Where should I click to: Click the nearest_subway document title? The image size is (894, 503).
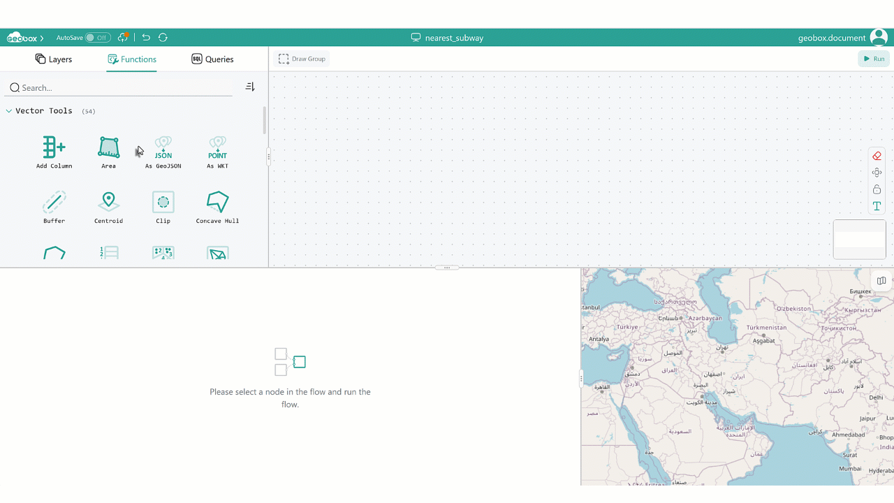(454, 38)
